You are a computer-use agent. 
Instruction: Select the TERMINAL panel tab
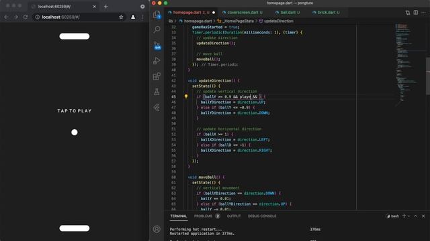[179, 216]
